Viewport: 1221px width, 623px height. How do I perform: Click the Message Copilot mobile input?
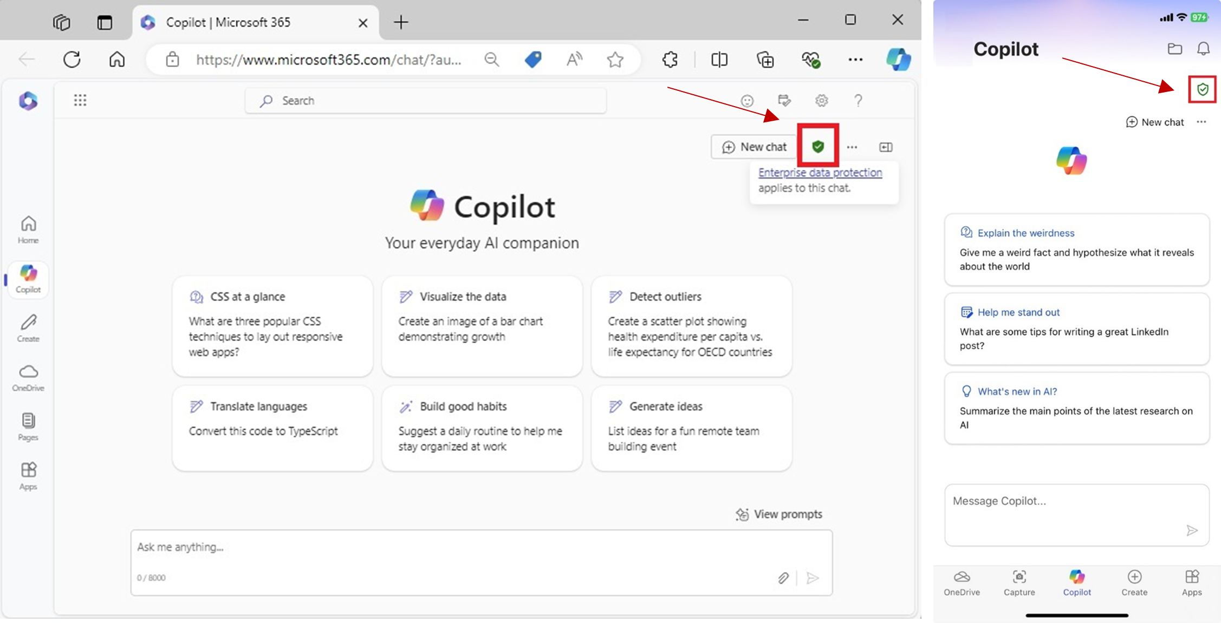tap(1077, 515)
